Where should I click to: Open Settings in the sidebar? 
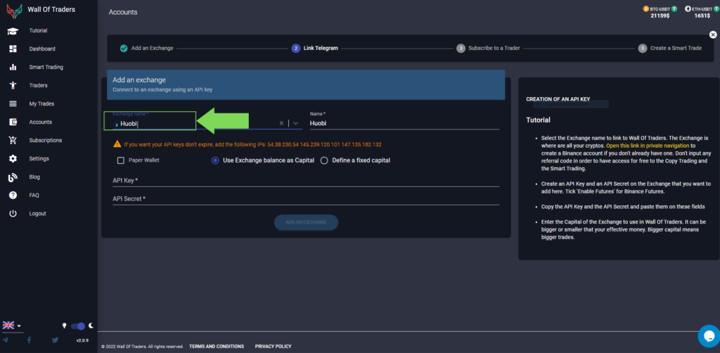click(x=39, y=159)
